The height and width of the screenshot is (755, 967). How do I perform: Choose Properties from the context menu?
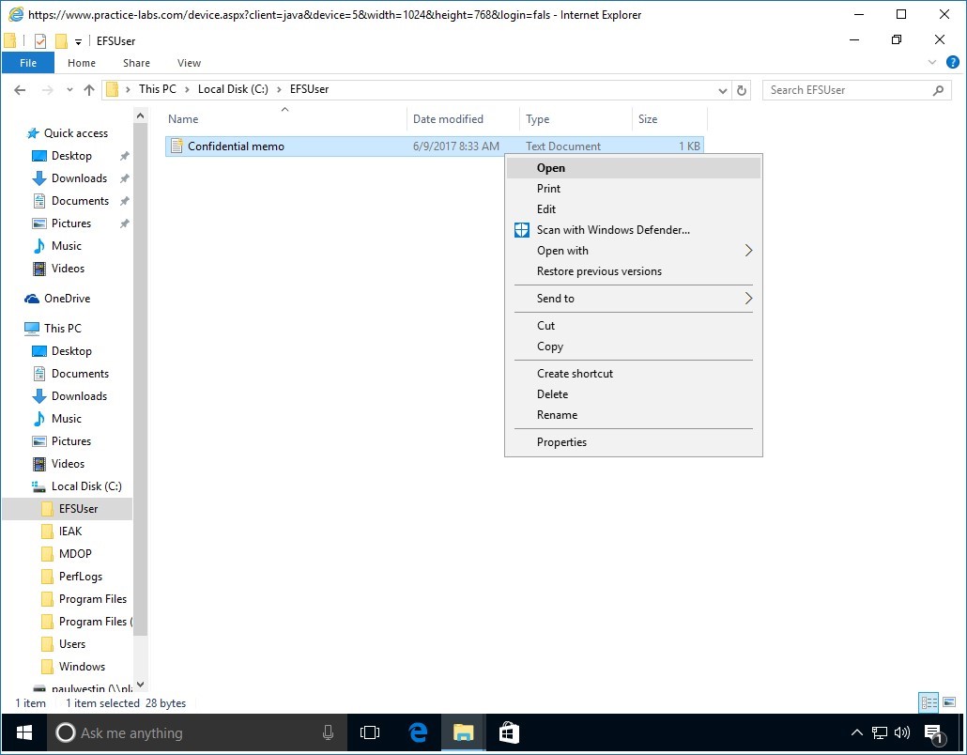[561, 442]
